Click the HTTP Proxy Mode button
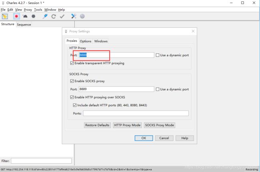Image resolution: width=260 pixels, height=172 pixels. 127,125
